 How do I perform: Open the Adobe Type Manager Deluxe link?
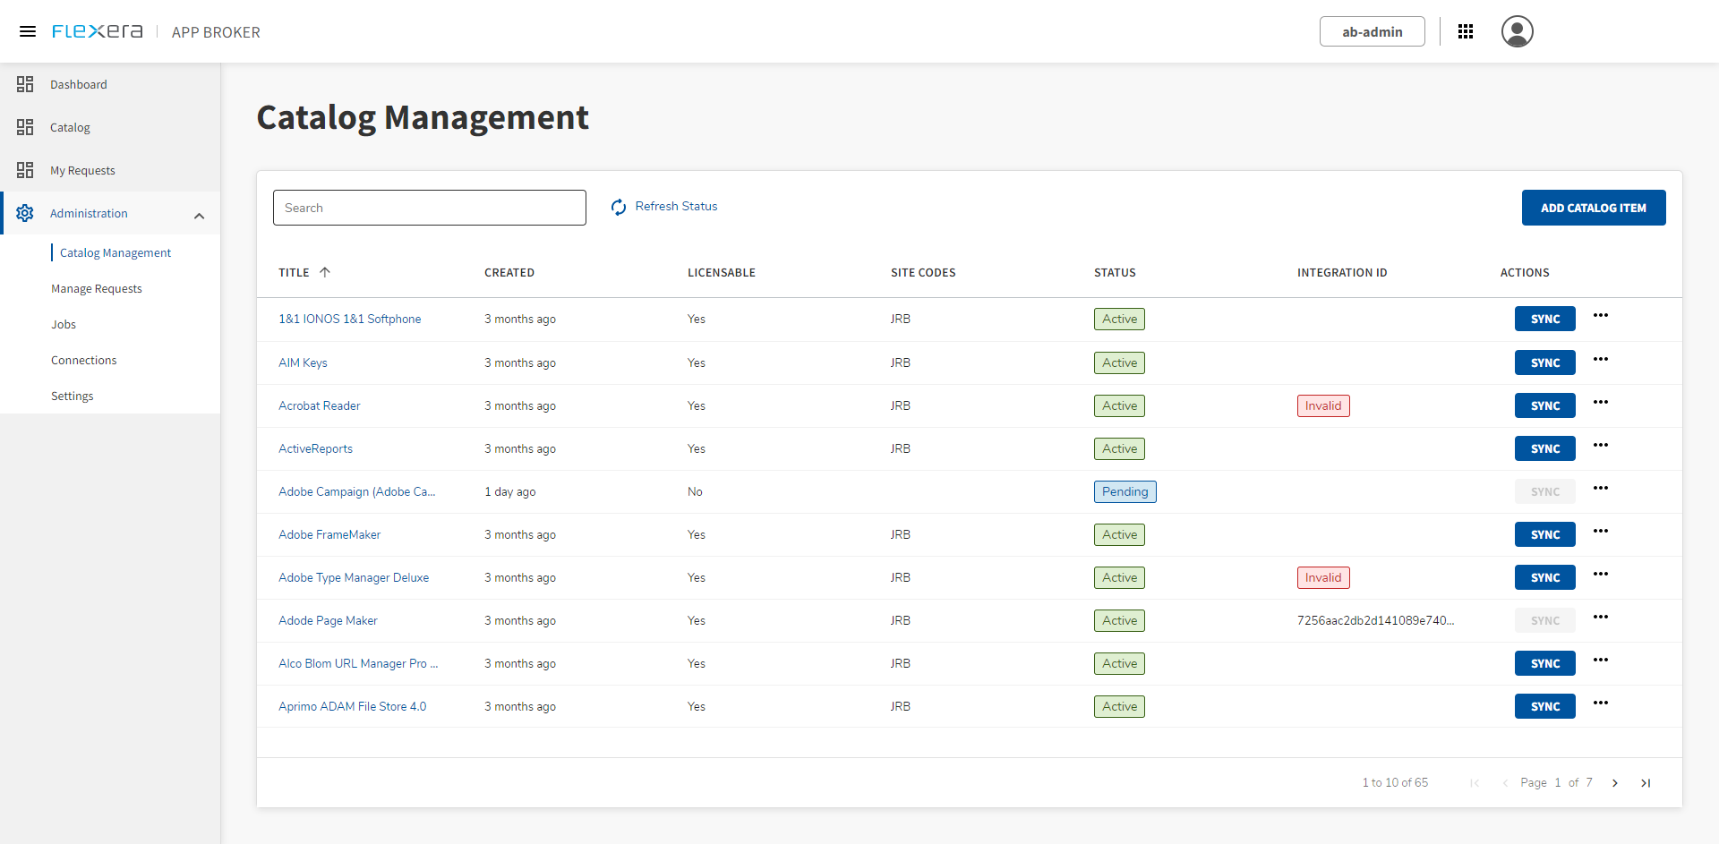354,577
